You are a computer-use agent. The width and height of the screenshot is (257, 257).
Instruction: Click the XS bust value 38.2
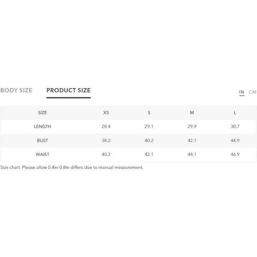pyautogui.click(x=106, y=140)
